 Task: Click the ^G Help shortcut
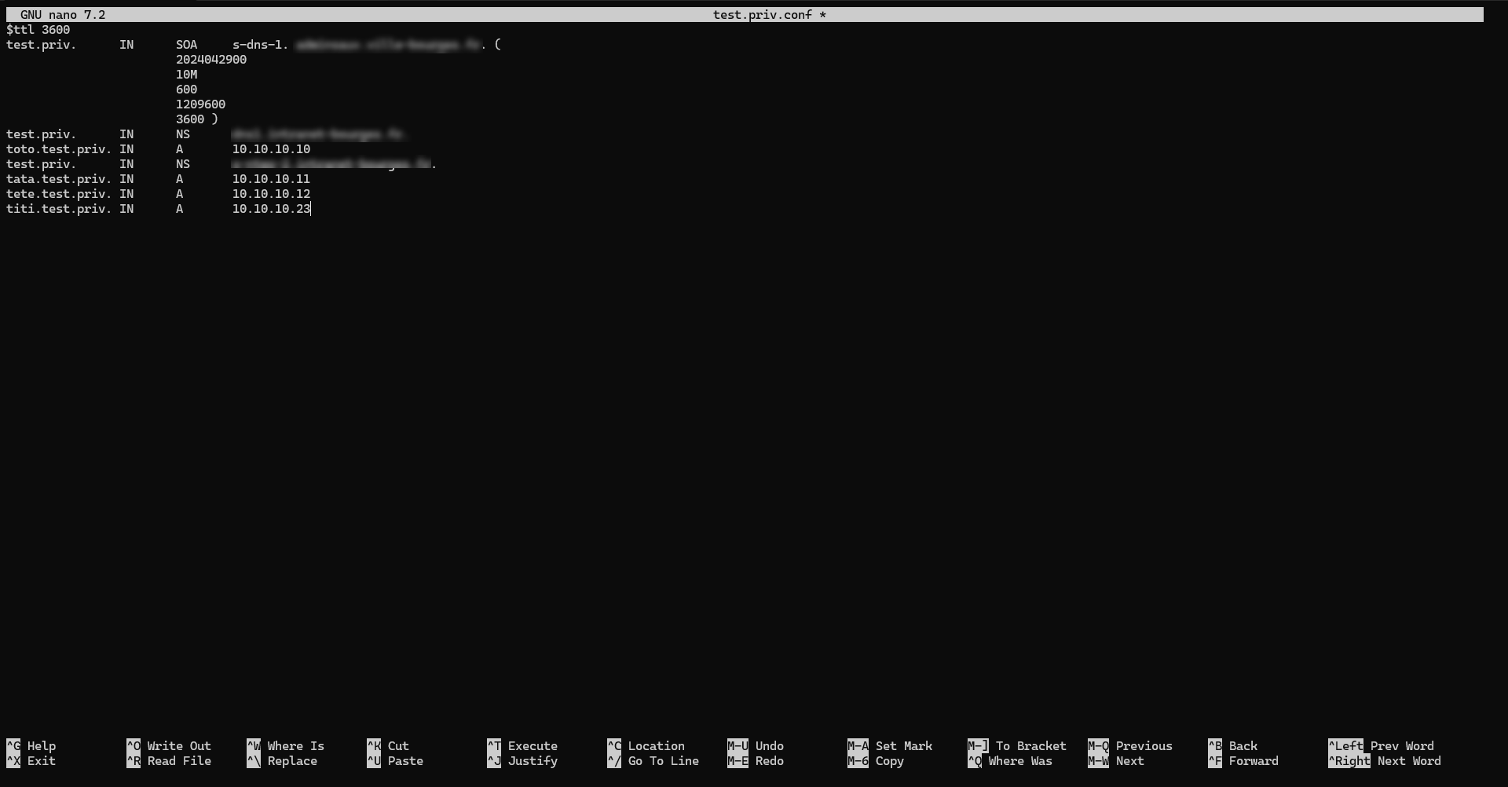pyautogui.click(x=31, y=746)
